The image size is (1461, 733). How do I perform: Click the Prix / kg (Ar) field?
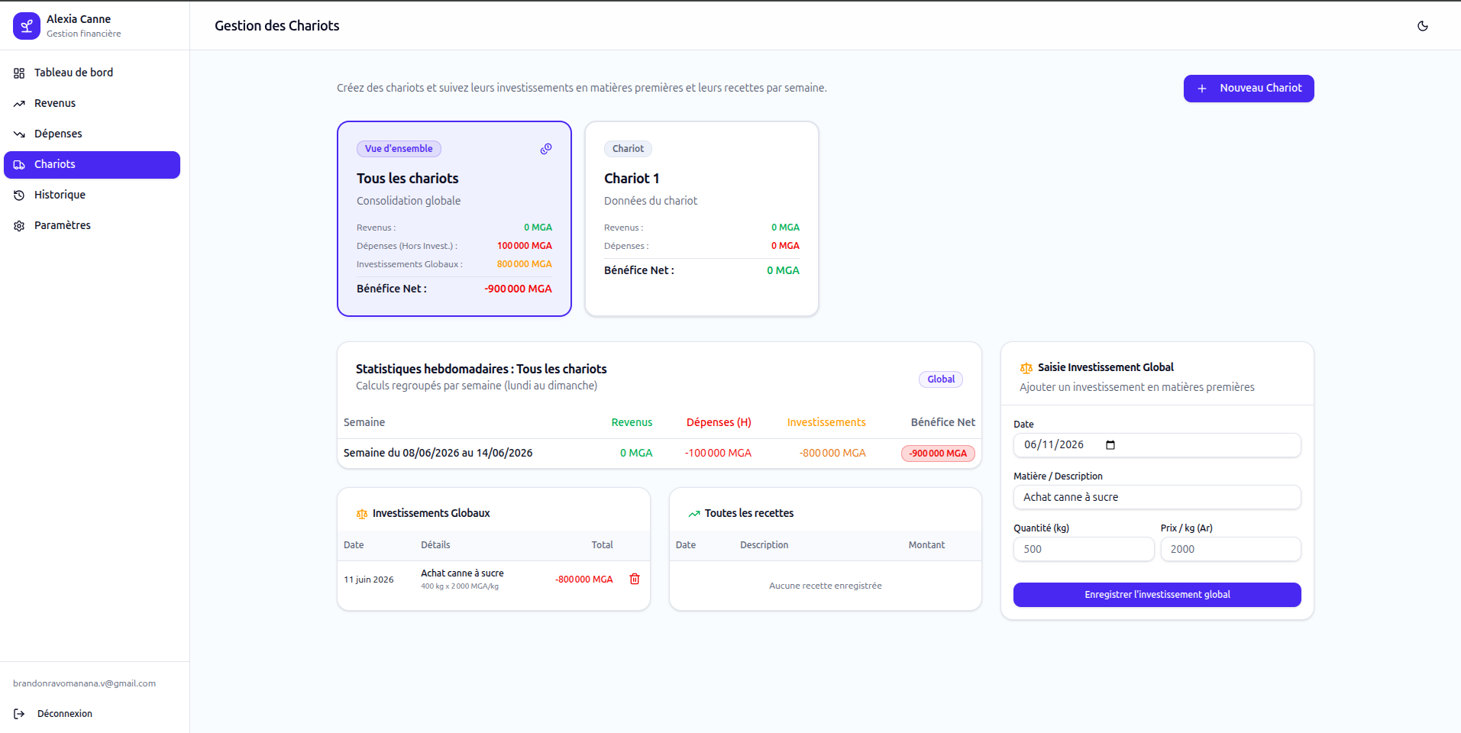pyautogui.click(x=1231, y=549)
